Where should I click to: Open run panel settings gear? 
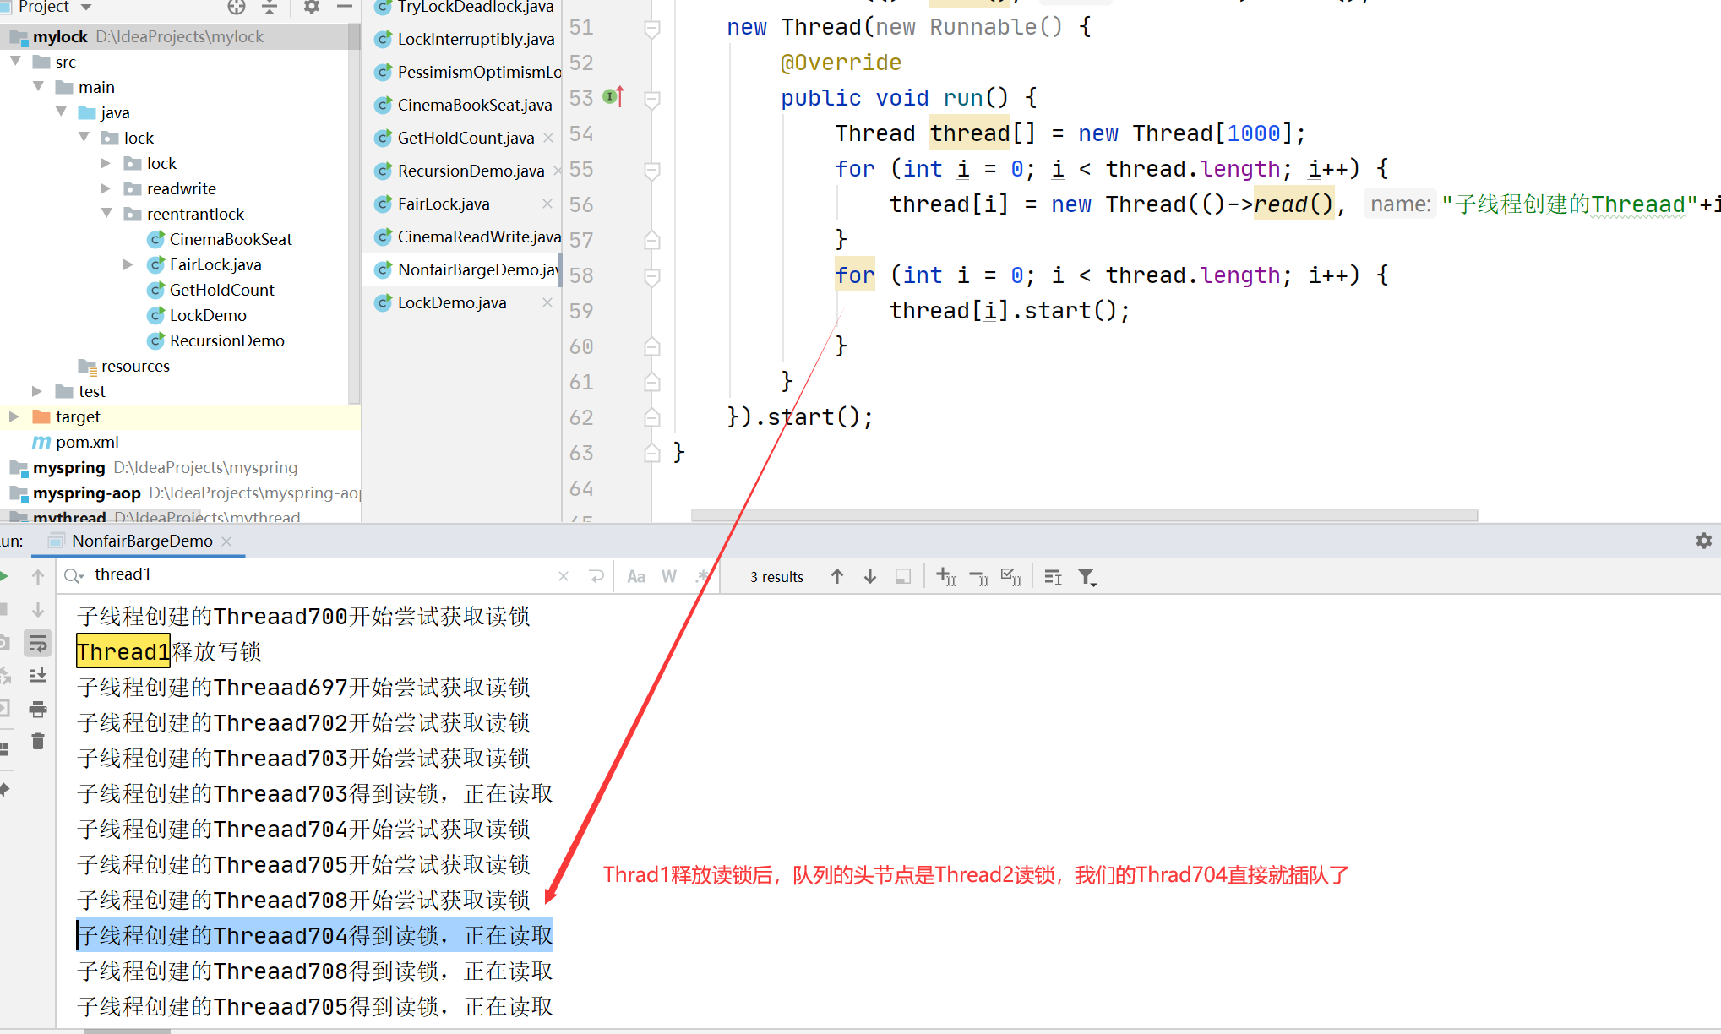(x=1703, y=541)
